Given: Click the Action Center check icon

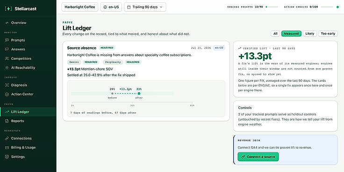Looking at the screenshot, I should [x=7, y=94].
